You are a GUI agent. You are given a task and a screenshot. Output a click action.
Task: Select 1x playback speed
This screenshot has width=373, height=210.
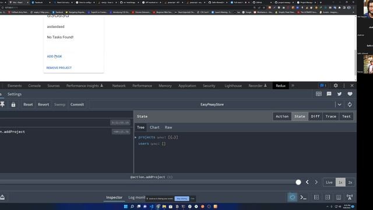(340, 183)
